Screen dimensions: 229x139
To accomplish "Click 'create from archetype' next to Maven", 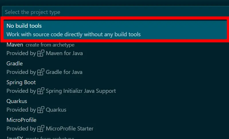I will (x=50, y=45).
